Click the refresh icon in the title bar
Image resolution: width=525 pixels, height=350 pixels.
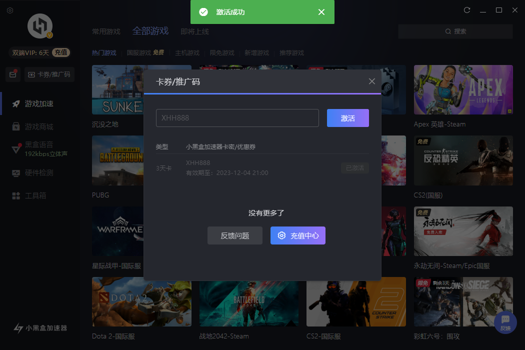coord(467,10)
